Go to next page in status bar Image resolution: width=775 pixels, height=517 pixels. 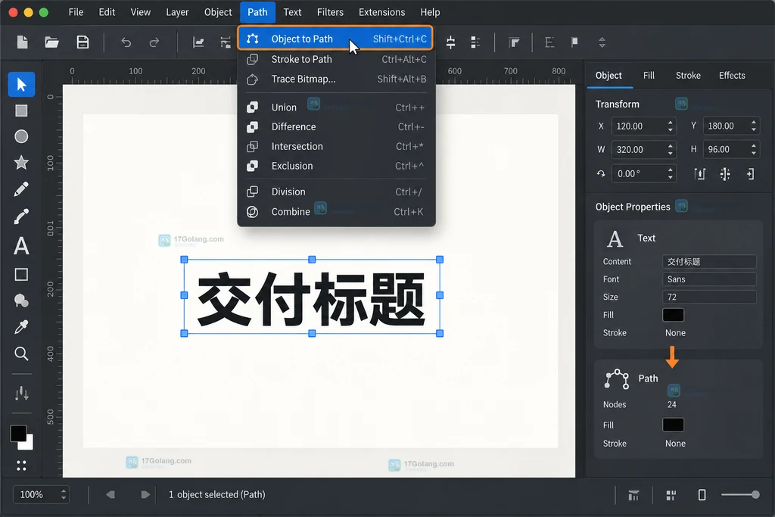pyautogui.click(x=145, y=495)
